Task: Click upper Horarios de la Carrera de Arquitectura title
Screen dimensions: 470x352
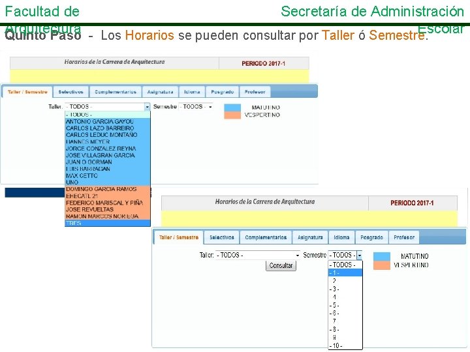Action: tap(114, 62)
